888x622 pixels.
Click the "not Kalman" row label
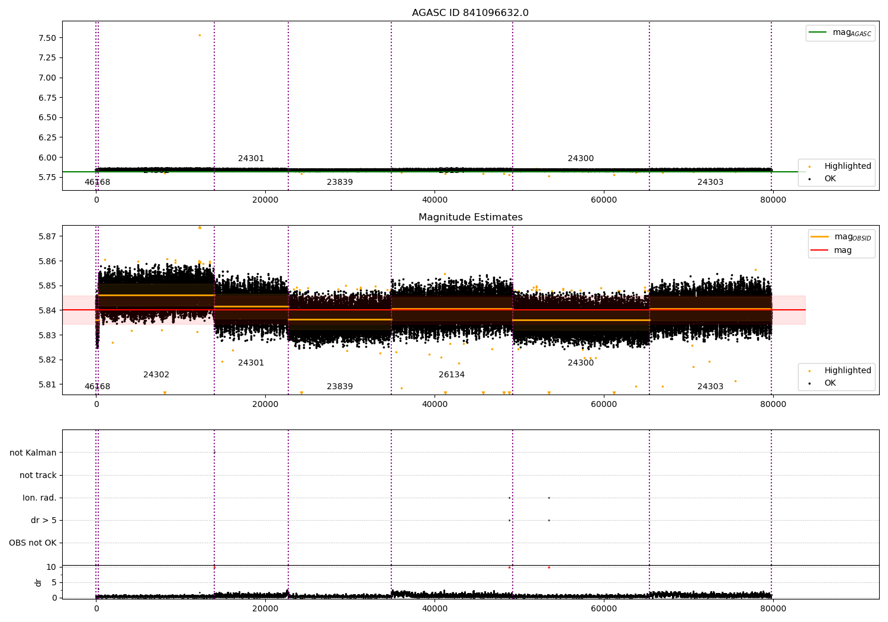tap(33, 453)
